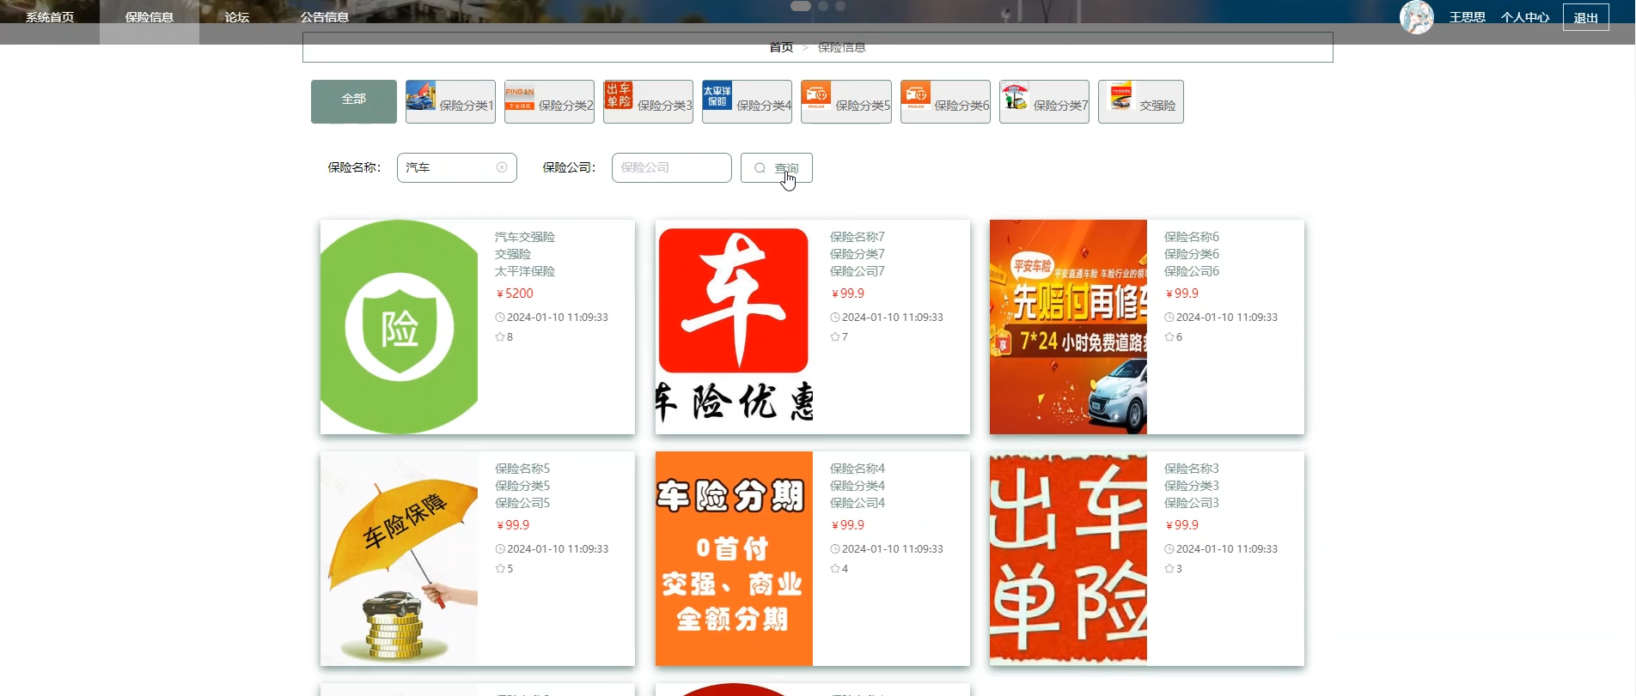1636x696 pixels.
Task: Filter by 保险分类7 category
Action: pyautogui.click(x=1044, y=101)
